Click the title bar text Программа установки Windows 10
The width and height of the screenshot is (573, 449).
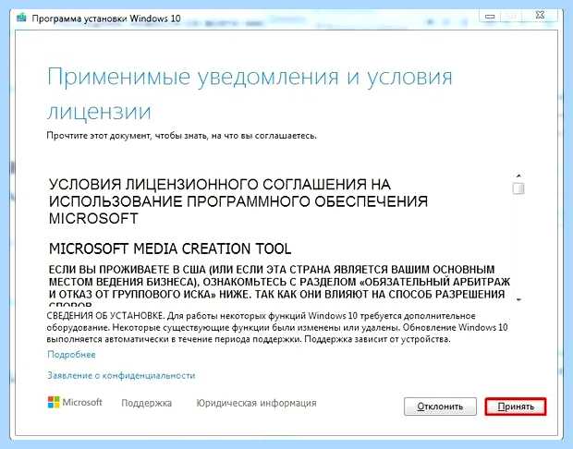click(x=106, y=18)
